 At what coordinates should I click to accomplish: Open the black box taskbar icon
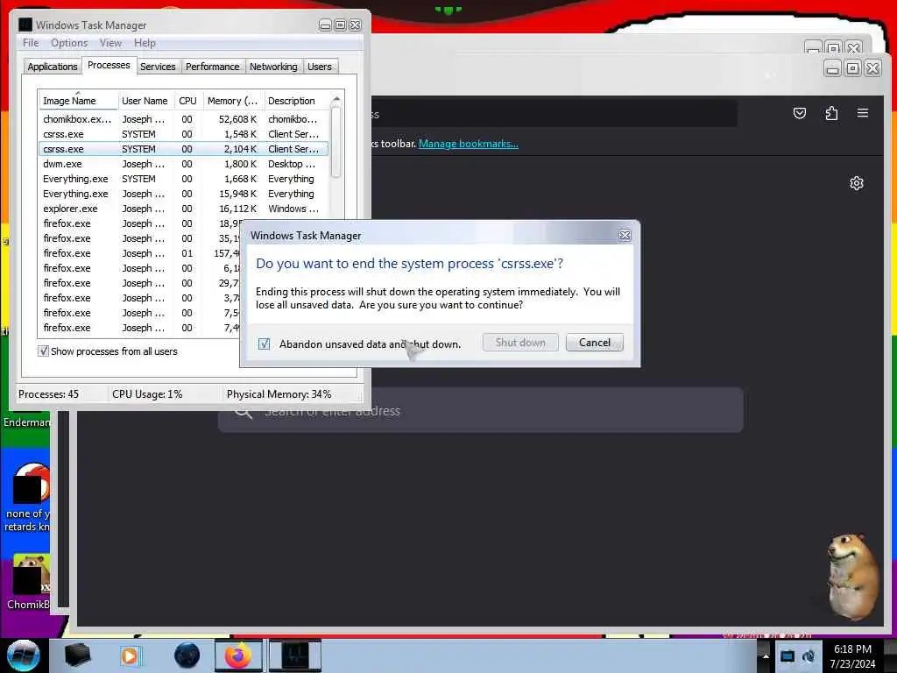point(77,655)
